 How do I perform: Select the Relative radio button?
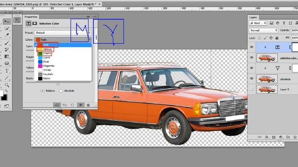pyautogui.click(x=43, y=91)
